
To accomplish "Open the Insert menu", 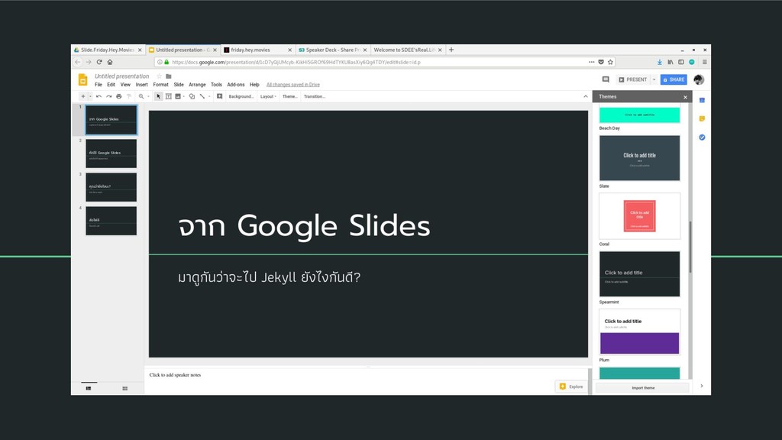I will point(141,85).
